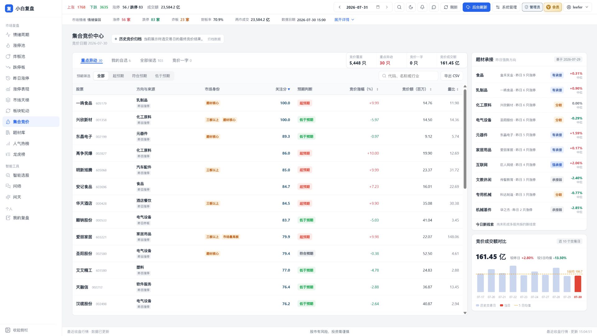Image resolution: width=597 pixels, height=336 pixels.
Task: Open 跌停板 sidebar item
Action: tap(31, 67)
